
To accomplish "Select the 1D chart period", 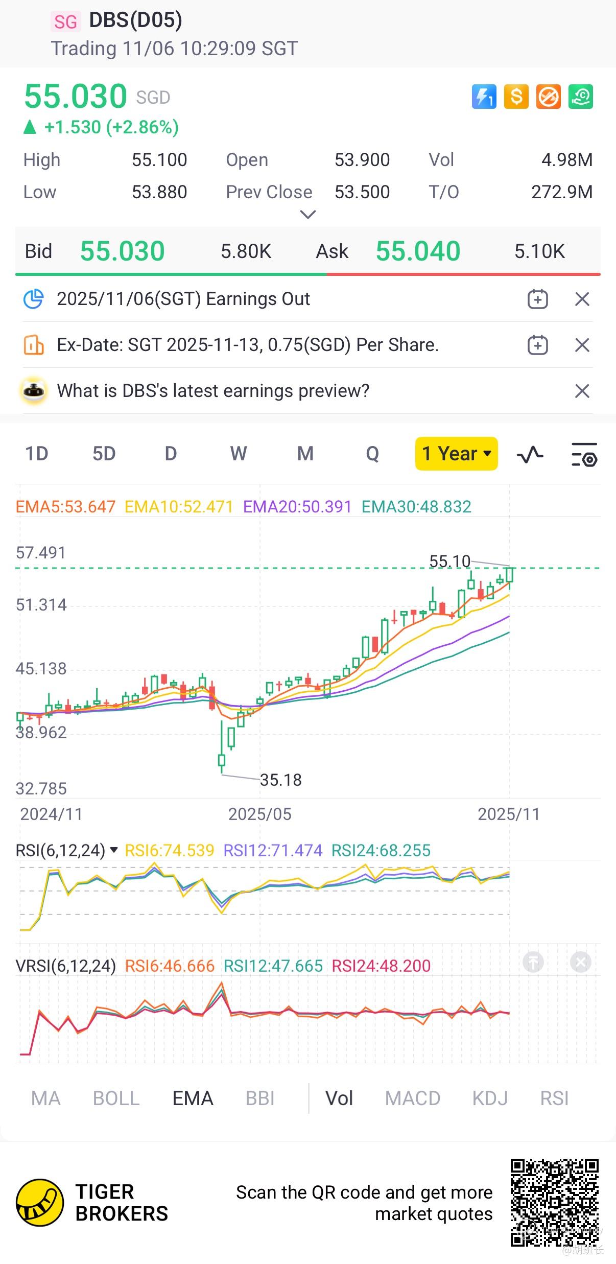I will click(x=37, y=454).
